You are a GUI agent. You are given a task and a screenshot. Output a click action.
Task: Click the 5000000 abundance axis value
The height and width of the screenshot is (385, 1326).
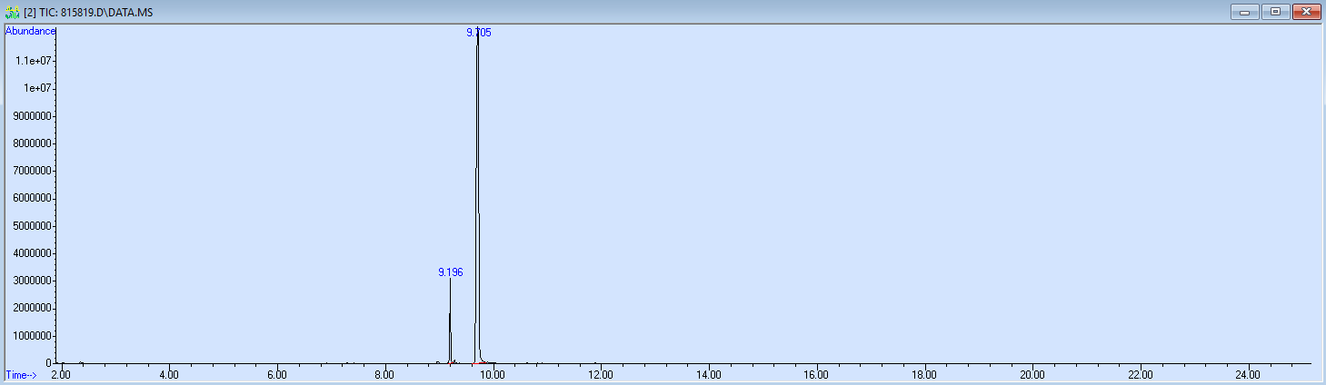tap(30, 226)
